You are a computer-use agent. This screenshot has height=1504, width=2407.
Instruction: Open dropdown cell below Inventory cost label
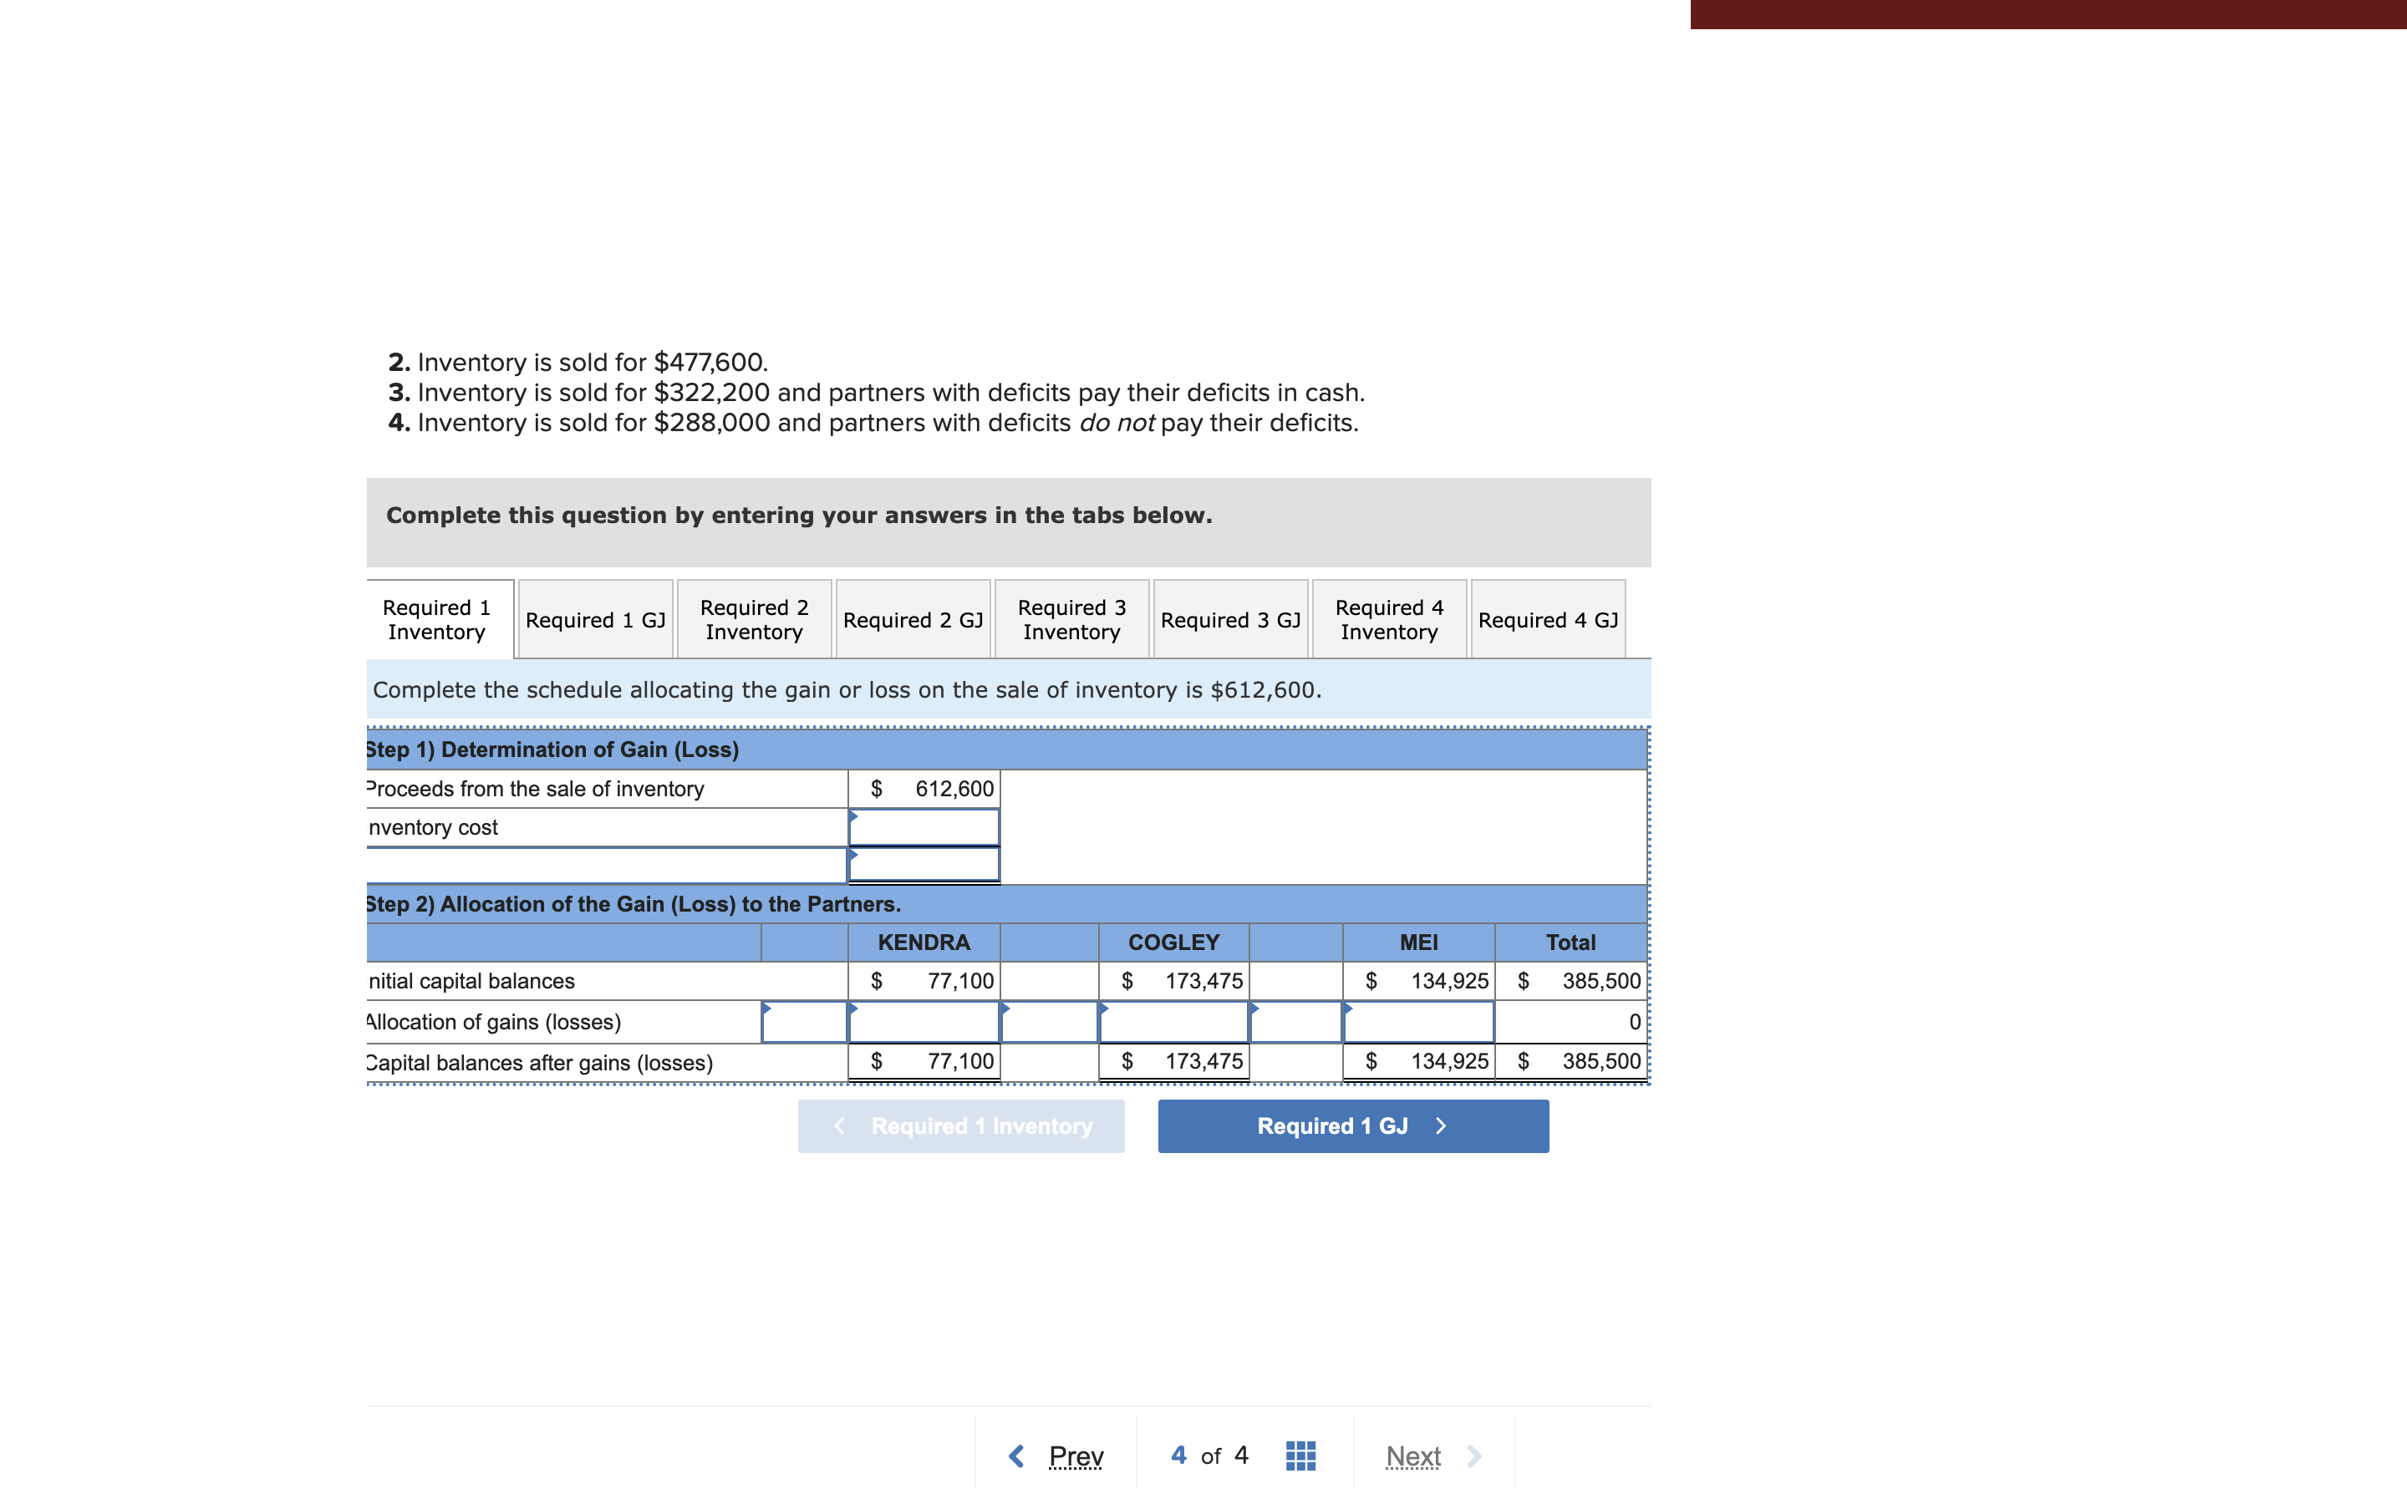point(607,866)
